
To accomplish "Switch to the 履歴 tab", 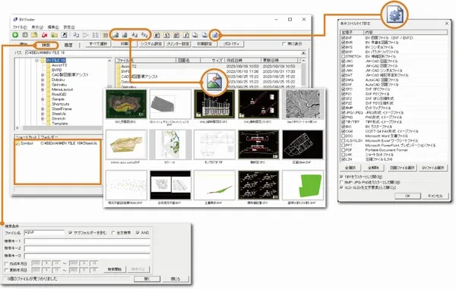I will 68,45.
